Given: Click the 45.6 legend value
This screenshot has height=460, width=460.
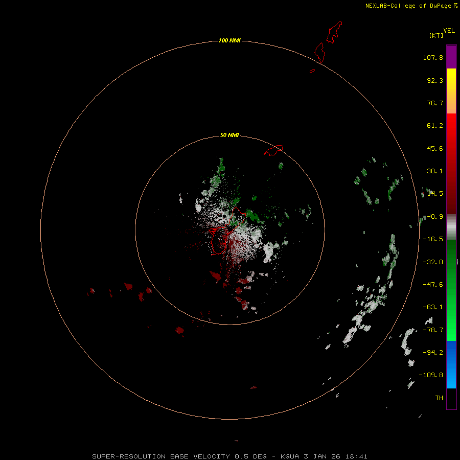Looking at the screenshot, I should point(435,148).
